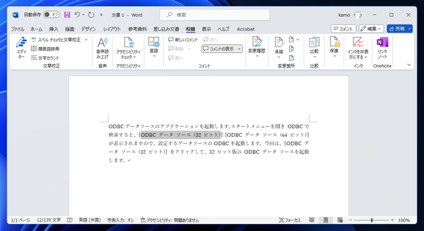424x231 pixels.
Task: Open the Editing mode dropdown
Action: pyautogui.click(x=371, y=29)
